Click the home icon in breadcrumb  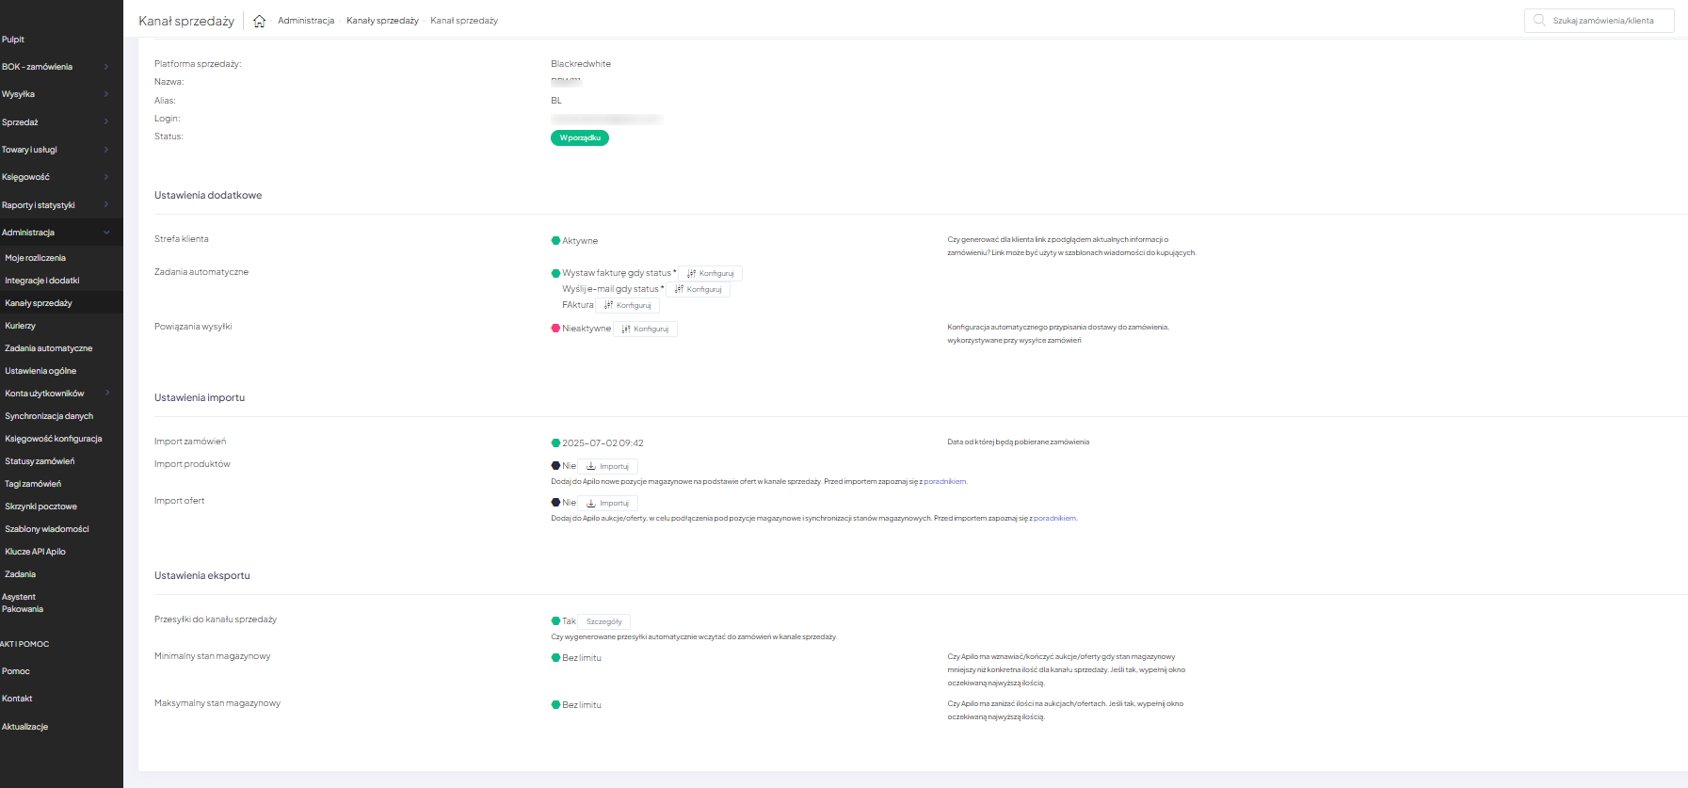click(x=259, y=21)
